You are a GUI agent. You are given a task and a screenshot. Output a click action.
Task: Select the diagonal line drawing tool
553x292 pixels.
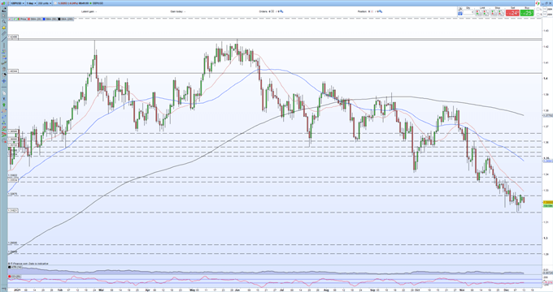pyautogui.click(x=4, y=40)
